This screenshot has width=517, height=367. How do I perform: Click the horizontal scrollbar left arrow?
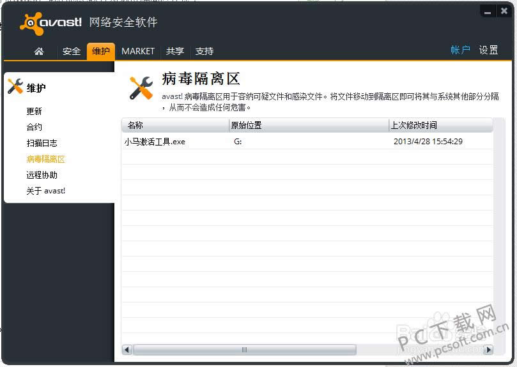(127, 350)
